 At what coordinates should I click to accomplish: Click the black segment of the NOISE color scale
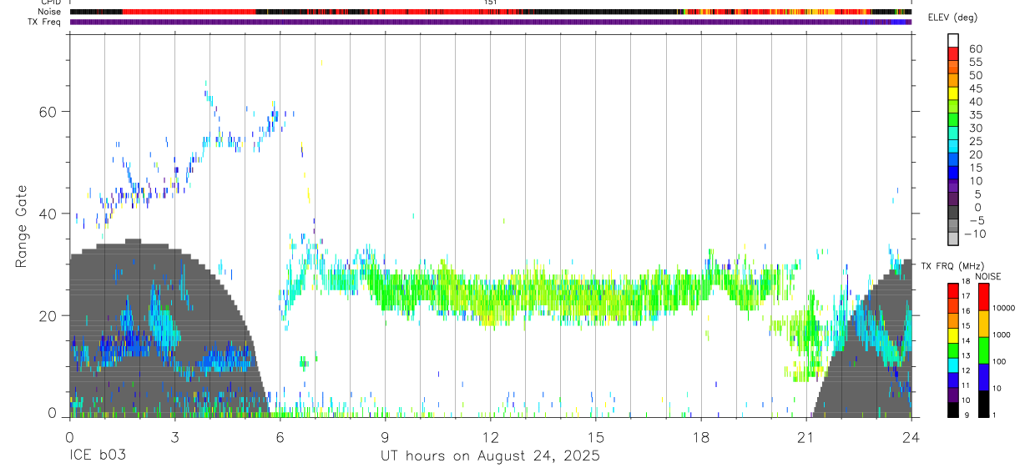[986, 404]
